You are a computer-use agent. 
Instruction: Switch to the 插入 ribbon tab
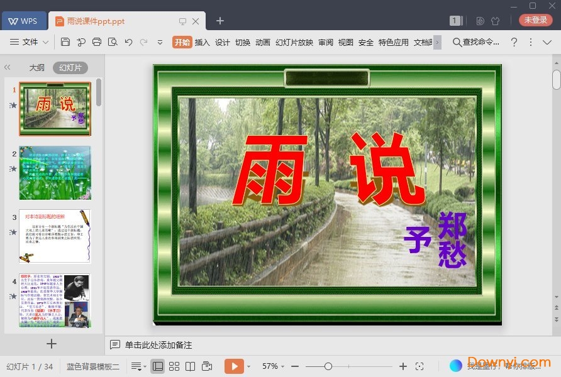coord(203,43)
